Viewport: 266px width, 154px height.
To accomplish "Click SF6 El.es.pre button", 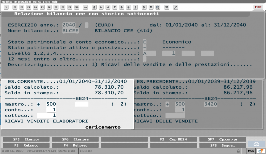I will pos(75,139).
